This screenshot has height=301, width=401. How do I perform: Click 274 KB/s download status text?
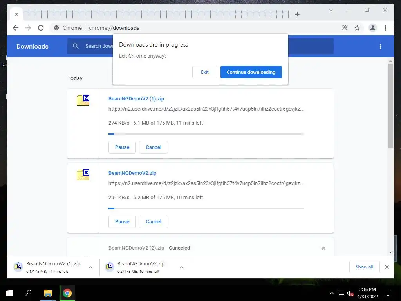point(155,123)
